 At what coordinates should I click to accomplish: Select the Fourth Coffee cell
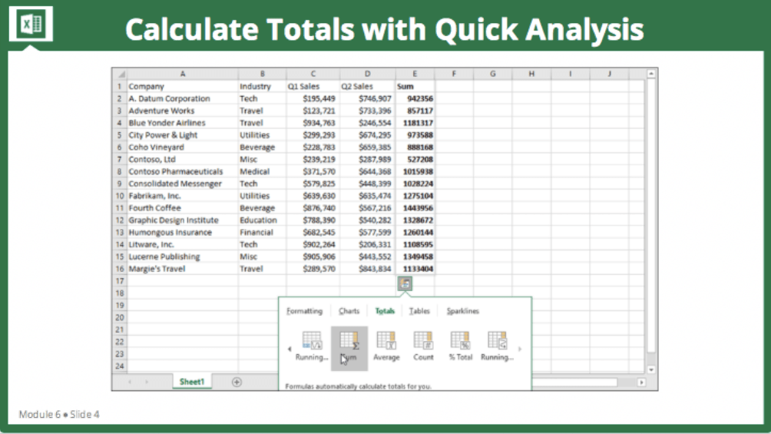tap(183, 208)
